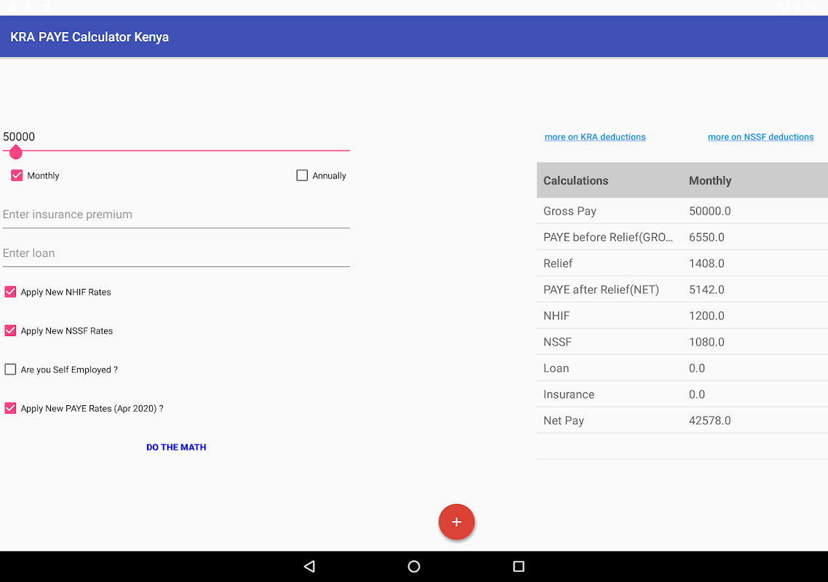The width and height of the screenshot is (828, 582).
Task: Tap the red plus floating action button
Action: click(x=456, y=522)
